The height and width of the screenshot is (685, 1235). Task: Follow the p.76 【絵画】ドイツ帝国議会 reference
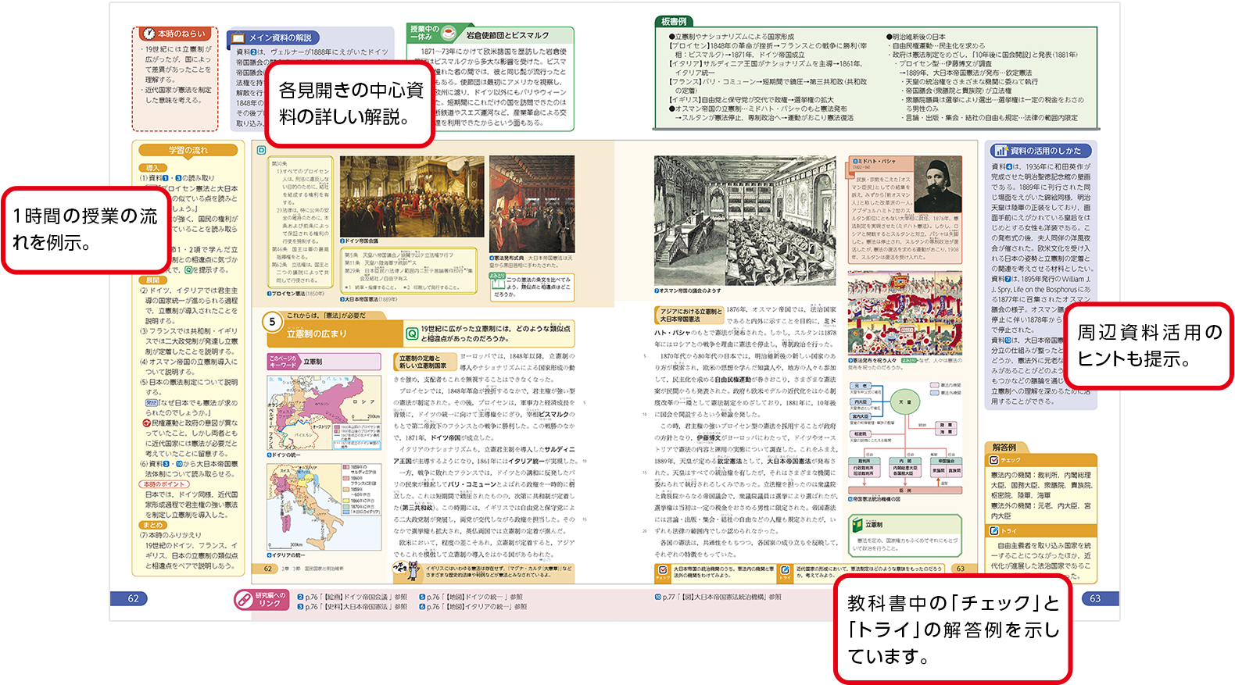pyautogui.click(x=353, y=596)
